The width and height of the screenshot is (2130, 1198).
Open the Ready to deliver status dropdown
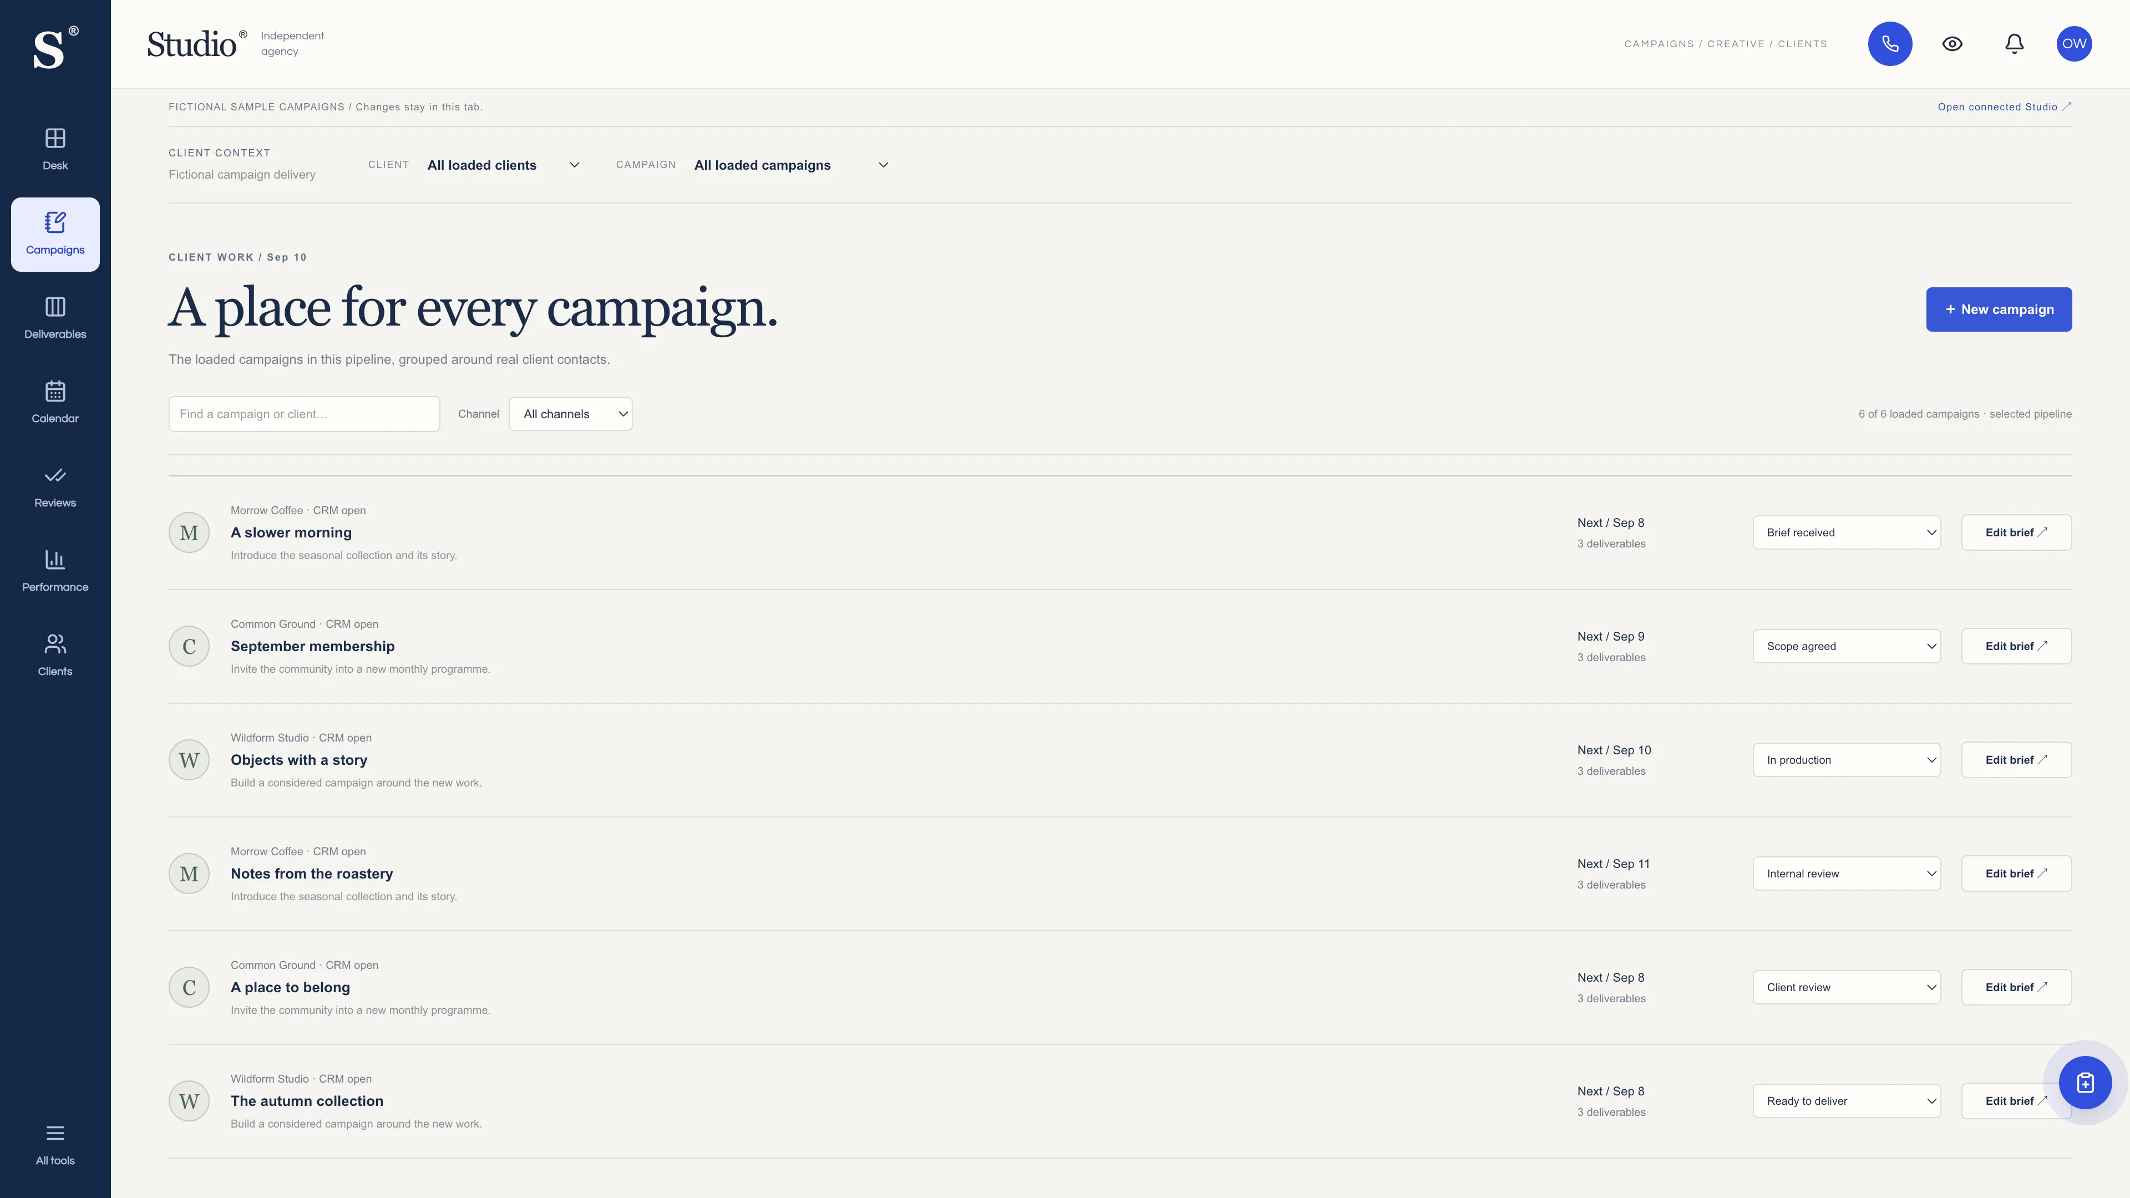[1847, 1101]
